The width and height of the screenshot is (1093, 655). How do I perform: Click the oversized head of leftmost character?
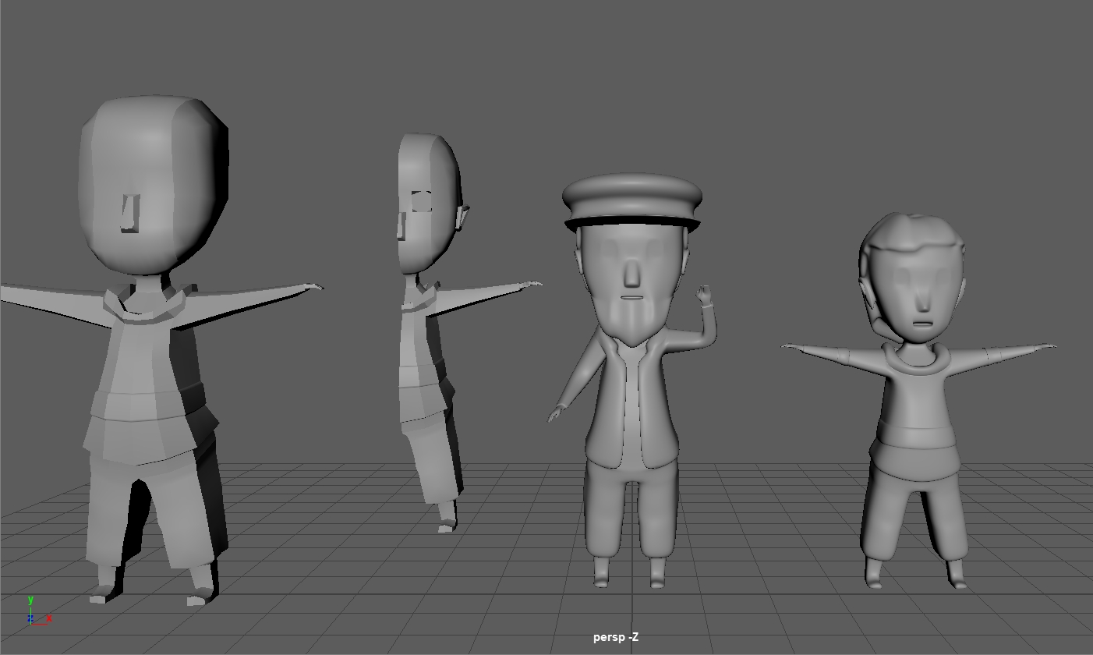click(153, 186)
